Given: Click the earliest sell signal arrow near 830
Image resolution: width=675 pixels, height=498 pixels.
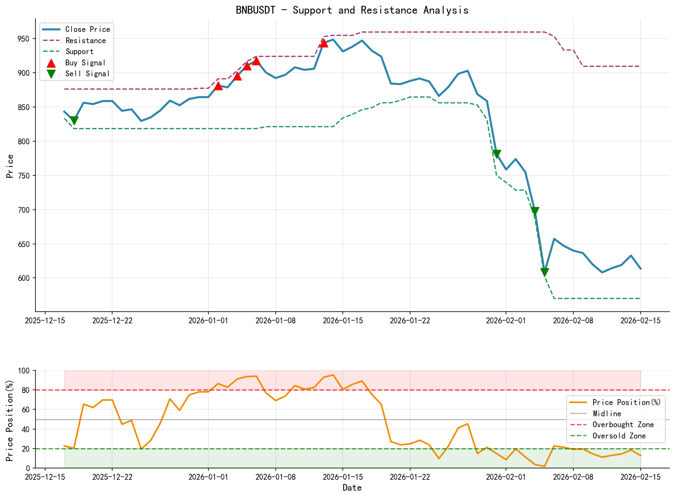Looking at the screenshot, I should (74, 120).
